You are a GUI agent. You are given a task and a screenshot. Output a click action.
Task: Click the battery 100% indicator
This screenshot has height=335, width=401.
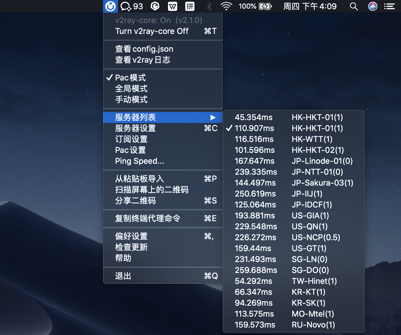click(255, 6)
